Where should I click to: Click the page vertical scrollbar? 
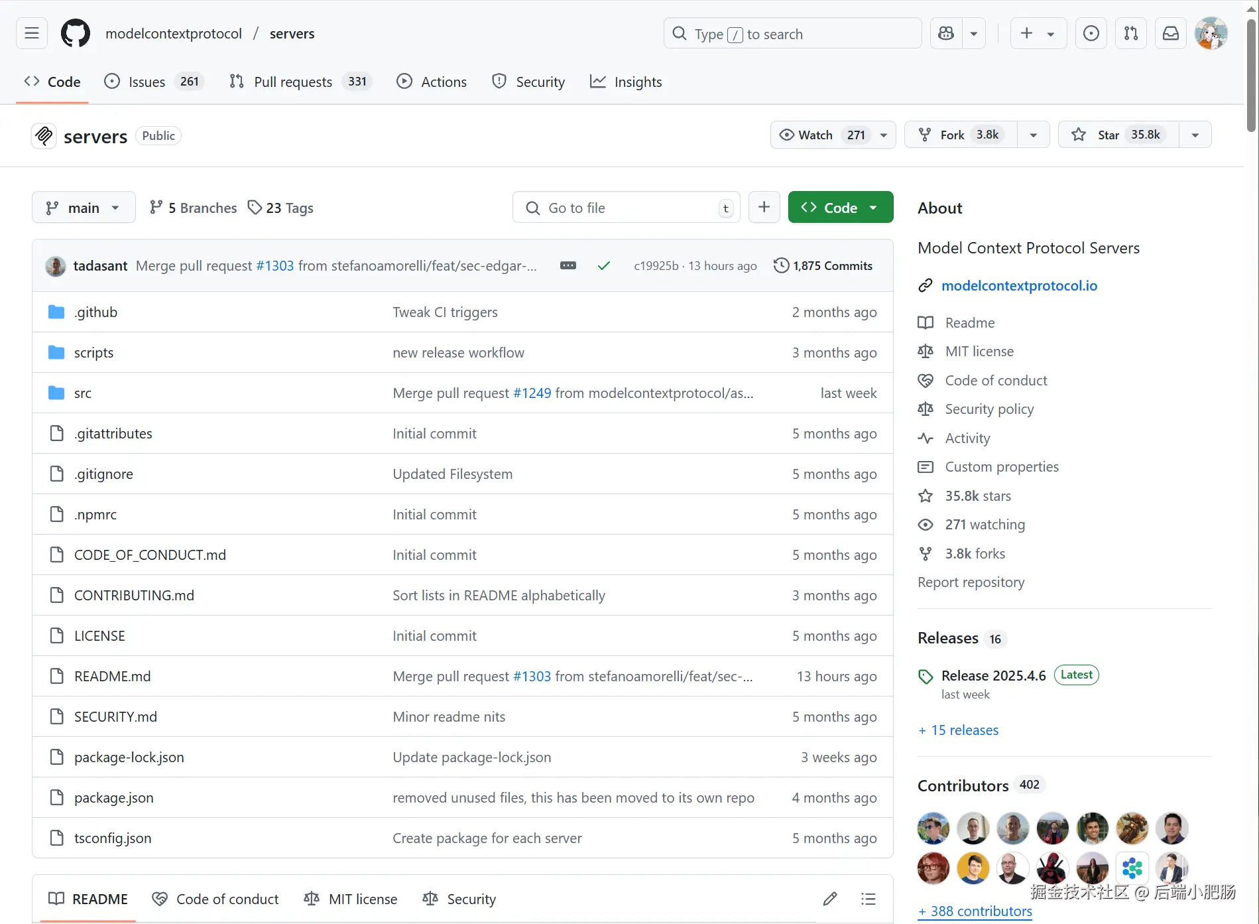tap(1251, 76)
